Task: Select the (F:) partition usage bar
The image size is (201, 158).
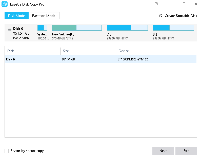Action: click(173, 28)
